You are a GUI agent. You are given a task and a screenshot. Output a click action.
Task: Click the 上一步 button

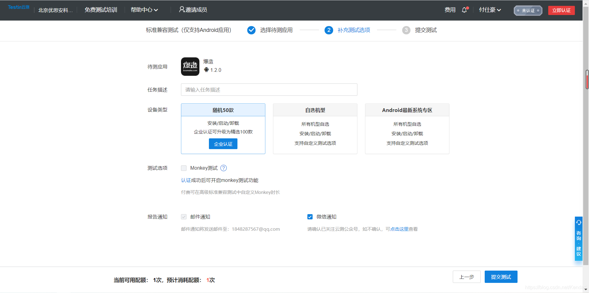click(x=467, y=277)
